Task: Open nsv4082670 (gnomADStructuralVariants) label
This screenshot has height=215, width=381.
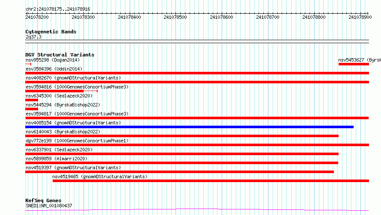Action: click(x=73, y=78)
